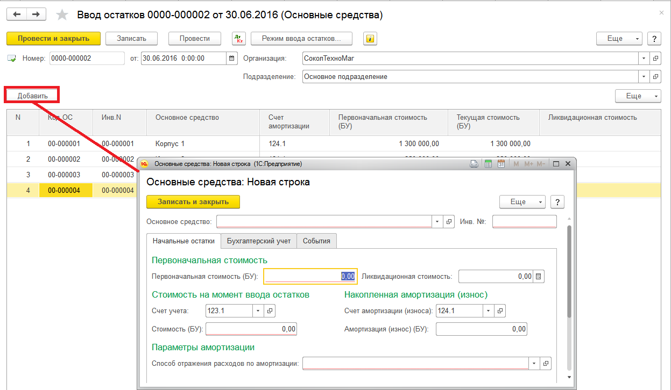Image resolution: width=671 pixels, height=390 pixels.
Task: Switch to the Бухгалтерский учет tab
Action: pos(258,241)
